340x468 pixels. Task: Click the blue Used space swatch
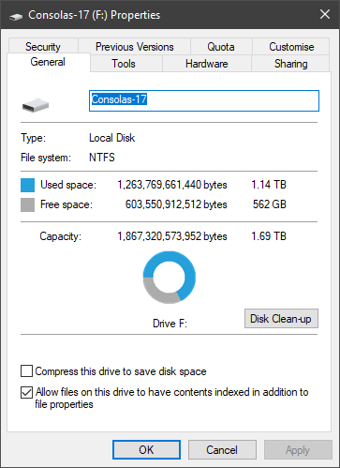point(27,185)
